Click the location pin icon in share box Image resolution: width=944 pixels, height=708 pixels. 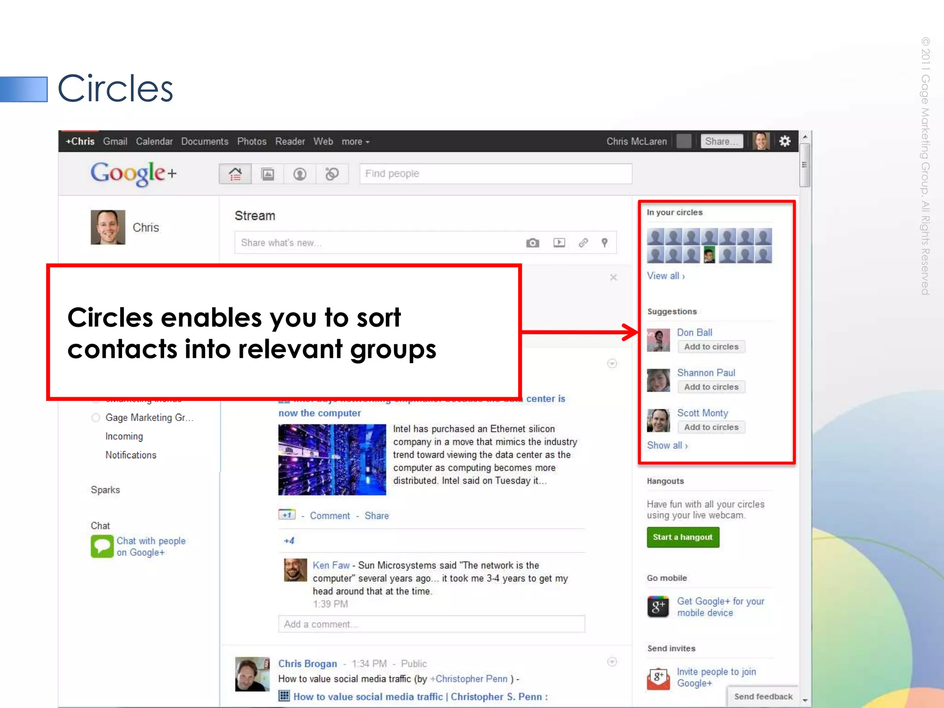pyautogui.click(x=604, y=242)
